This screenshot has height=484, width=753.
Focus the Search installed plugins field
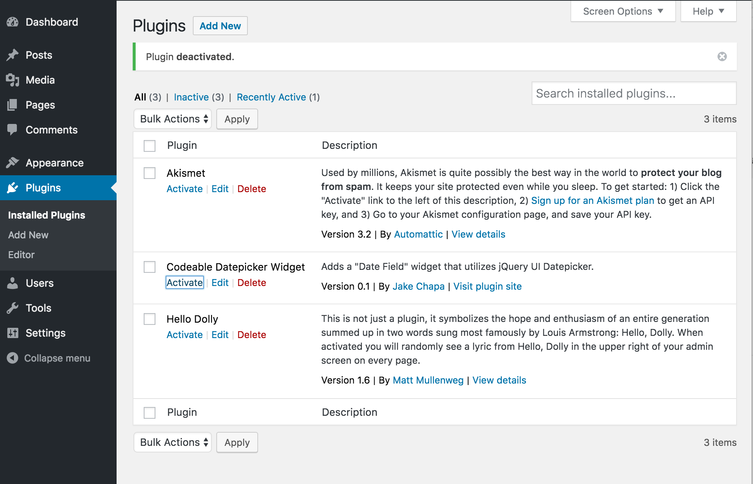click(x=634, y=93)
